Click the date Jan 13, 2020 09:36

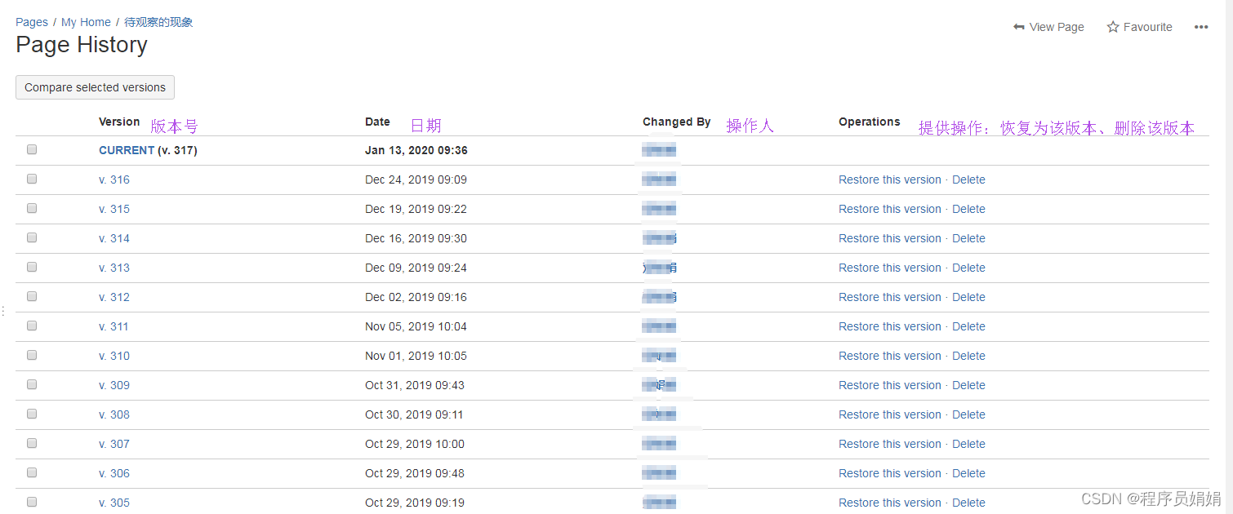point(416,150)
